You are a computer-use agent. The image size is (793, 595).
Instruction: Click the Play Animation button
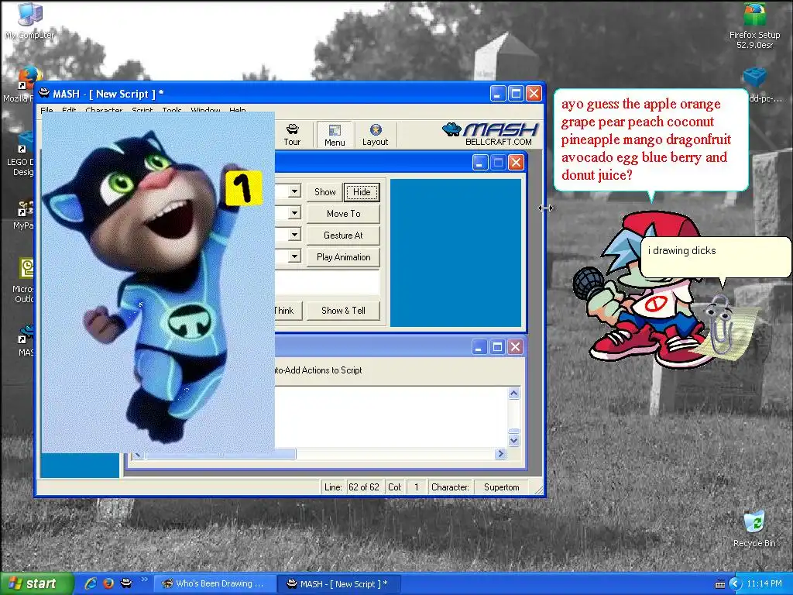click(x=343, y=257)
